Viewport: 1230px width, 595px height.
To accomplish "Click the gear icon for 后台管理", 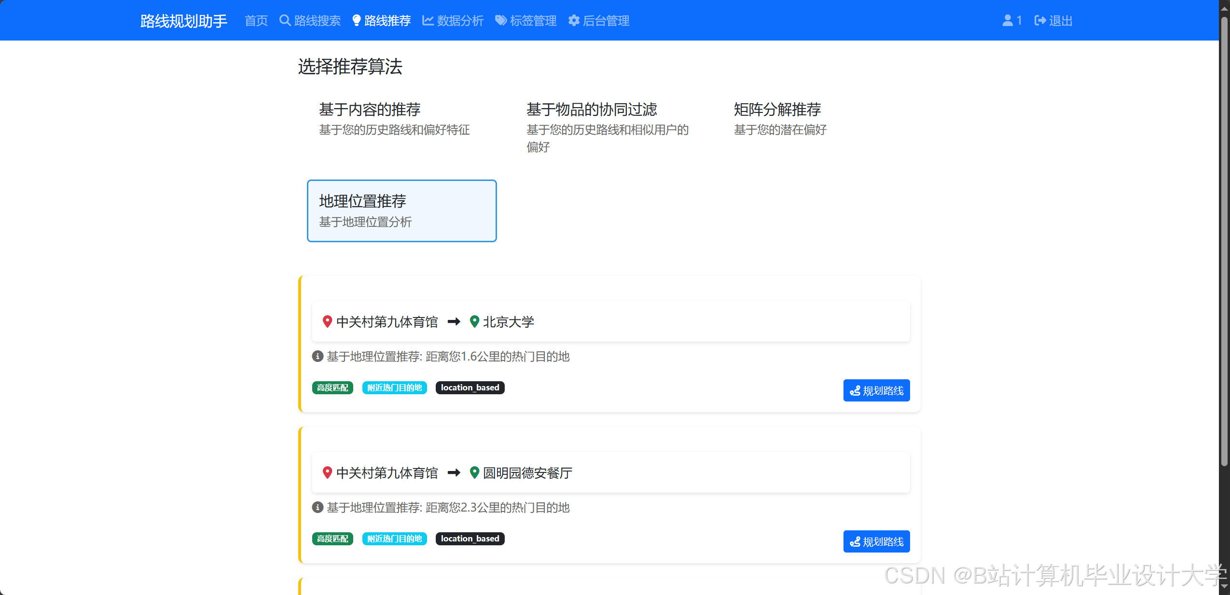I will [x=574, y=20].
